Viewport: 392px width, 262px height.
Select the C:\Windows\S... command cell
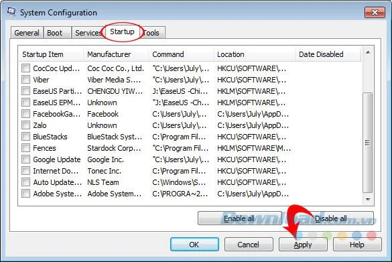pos(180,182)
